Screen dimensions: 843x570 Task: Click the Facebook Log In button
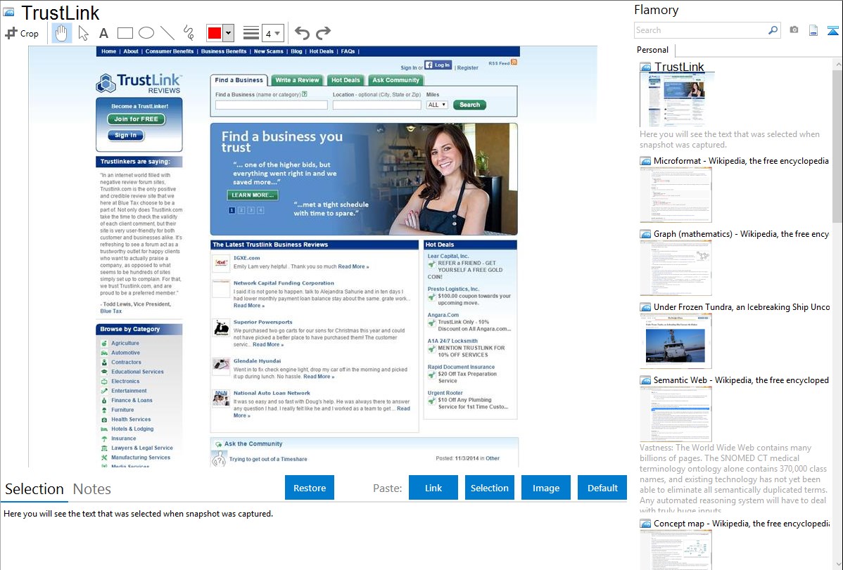[438, 65]
